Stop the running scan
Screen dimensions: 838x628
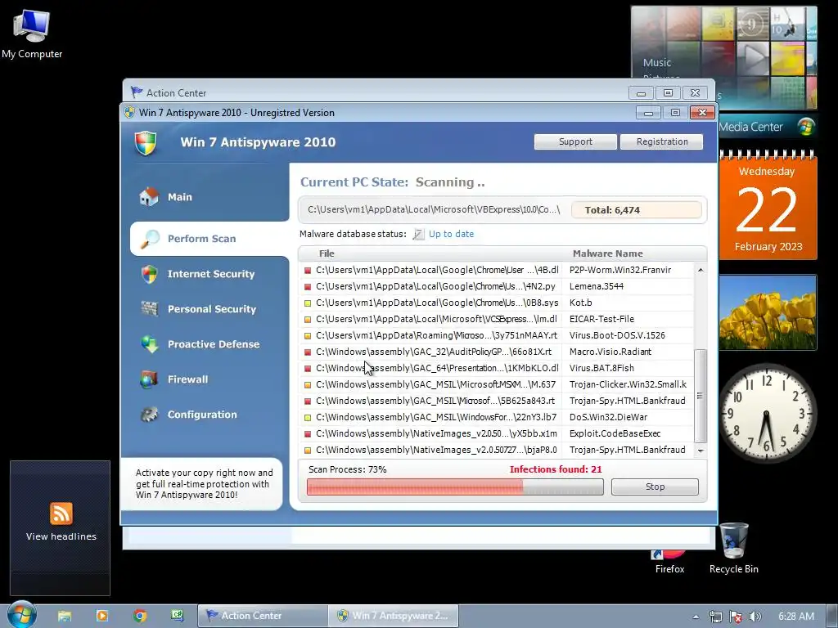pos(655,487)
